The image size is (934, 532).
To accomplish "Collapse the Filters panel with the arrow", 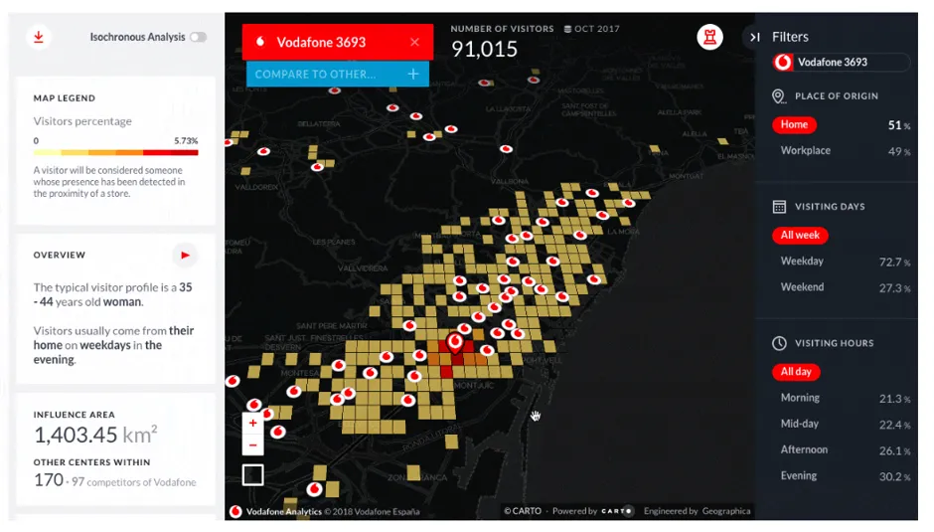I will click(755, 37).
